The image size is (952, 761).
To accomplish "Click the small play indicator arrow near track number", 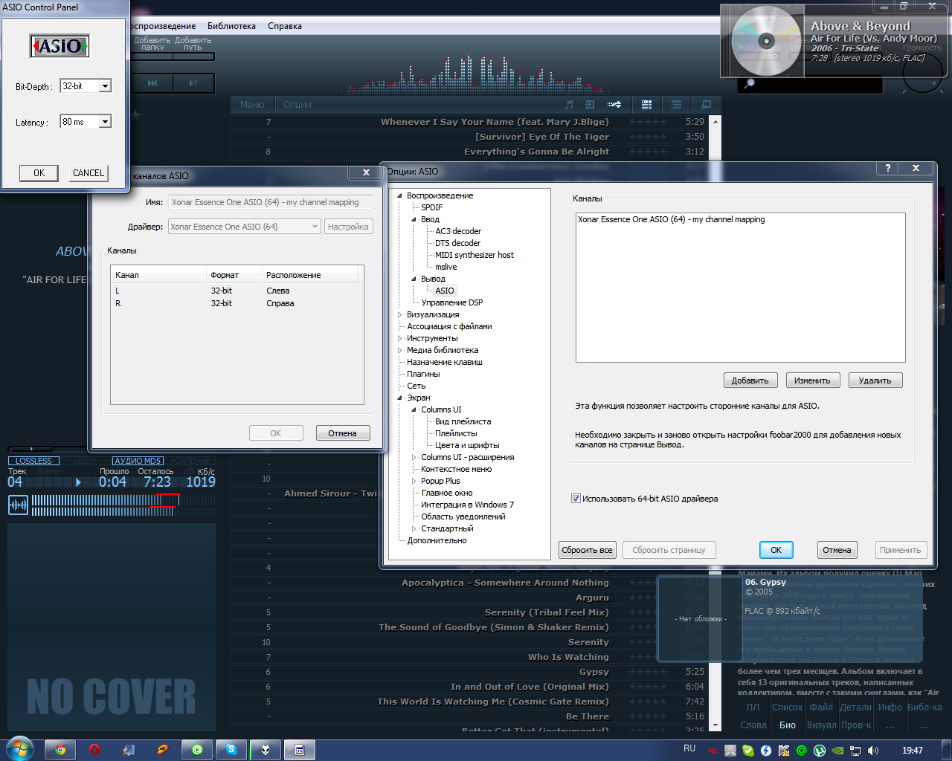I will click(x=78, y=482).
